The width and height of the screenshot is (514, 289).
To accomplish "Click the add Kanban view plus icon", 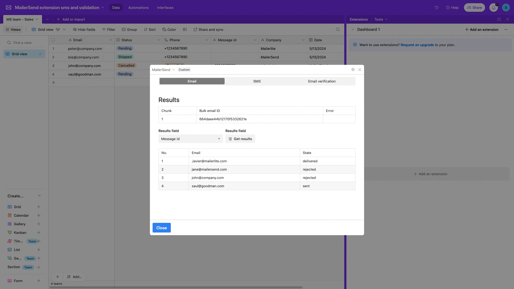I will pos(39,232).
